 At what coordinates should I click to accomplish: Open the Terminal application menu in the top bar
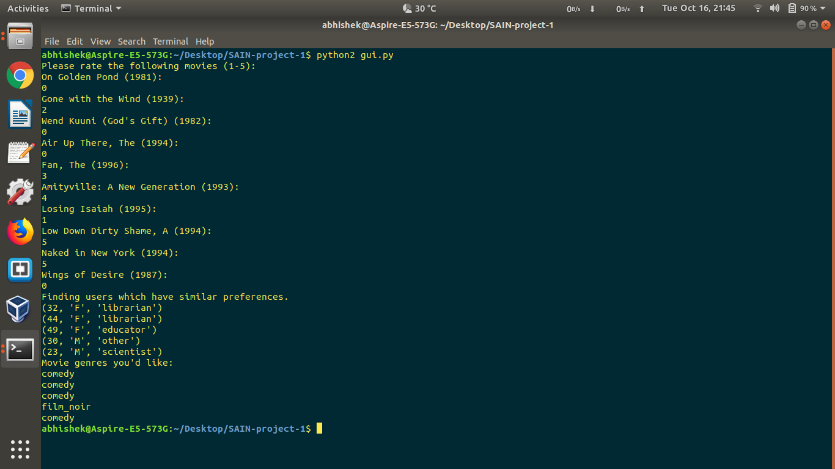[x=90, y=8]
